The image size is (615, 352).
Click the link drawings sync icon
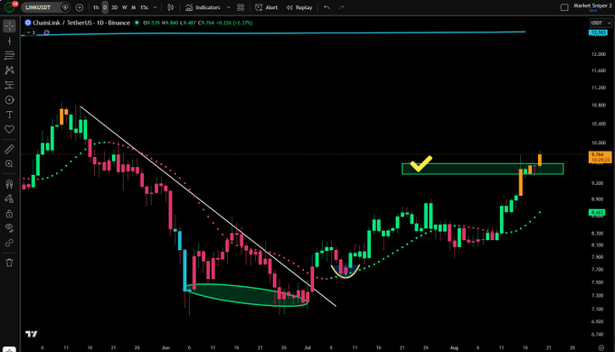click(x=9, y=243)
